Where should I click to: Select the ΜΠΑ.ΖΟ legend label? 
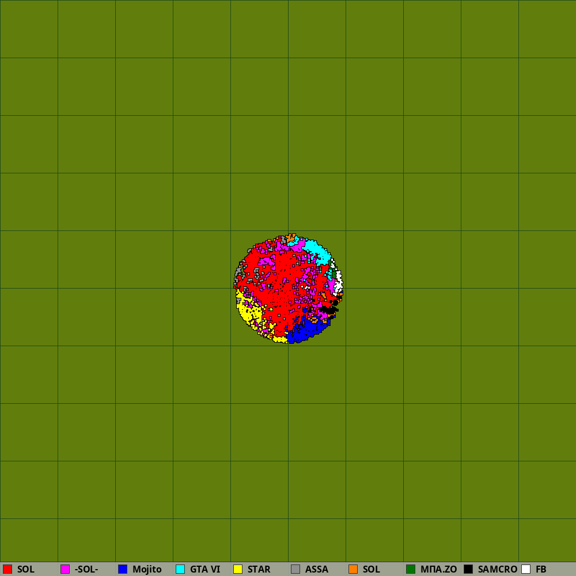click(x=438, y=570)
